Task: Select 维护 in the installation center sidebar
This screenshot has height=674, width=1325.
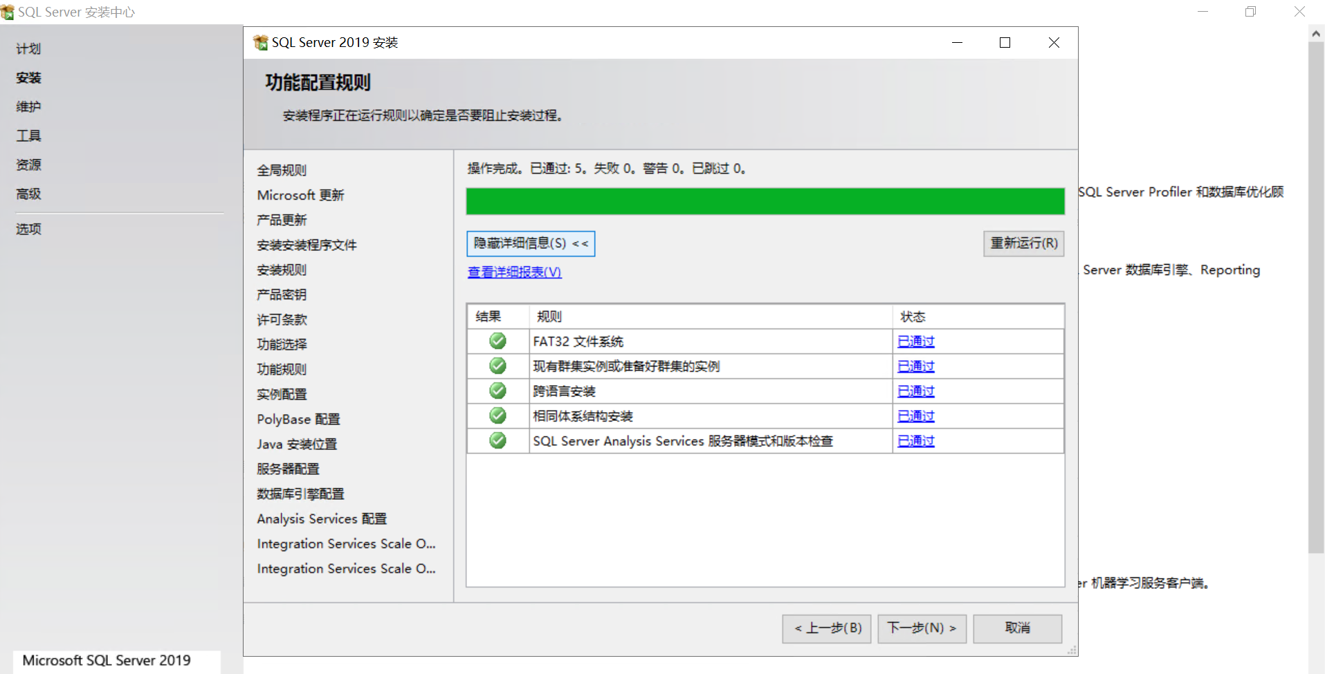Action: coord(28,107)
